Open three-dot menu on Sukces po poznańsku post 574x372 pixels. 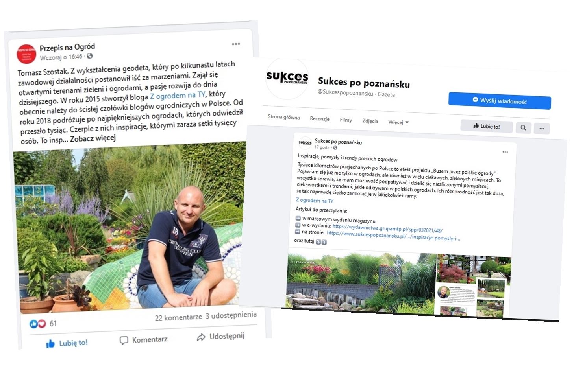click(505, 152)
